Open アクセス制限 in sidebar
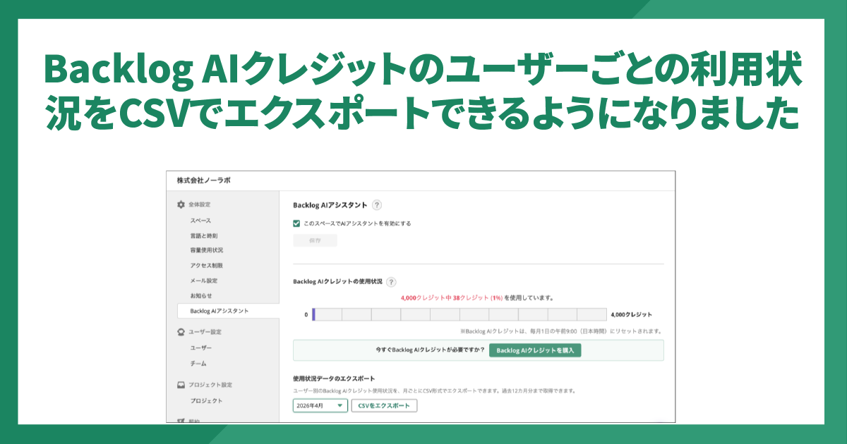The image size is (847, 444). click(207, 266)
